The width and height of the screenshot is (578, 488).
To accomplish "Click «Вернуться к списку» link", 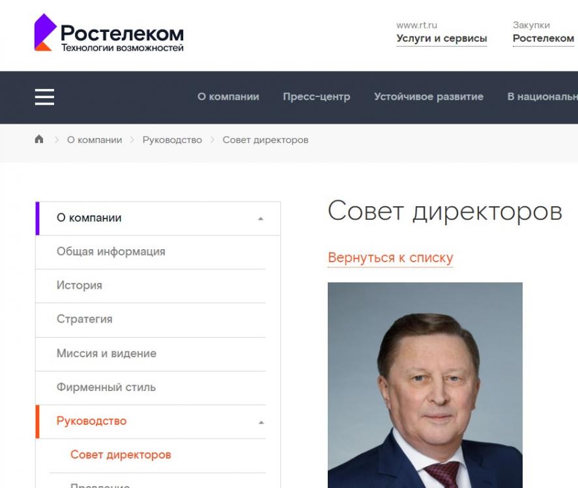I will point(390,258).
